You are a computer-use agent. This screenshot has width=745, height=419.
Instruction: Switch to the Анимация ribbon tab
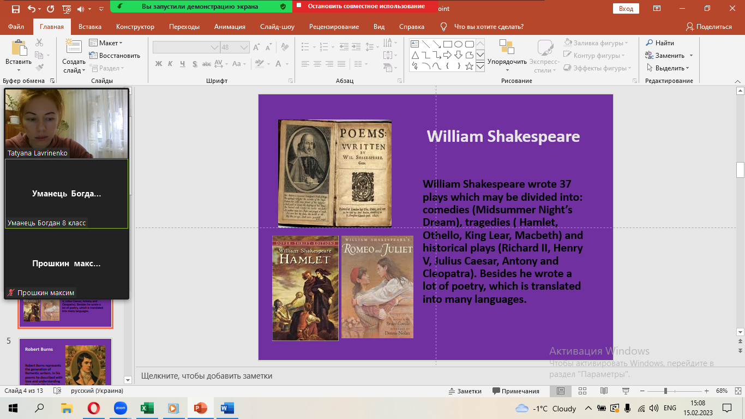(x=230, y=27)
